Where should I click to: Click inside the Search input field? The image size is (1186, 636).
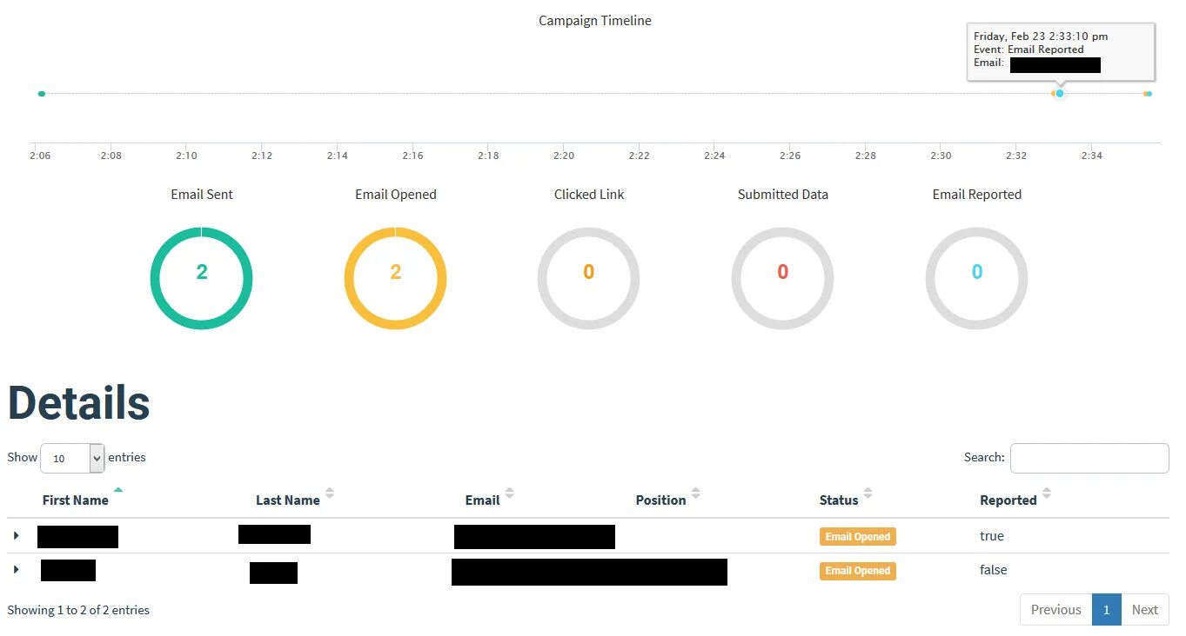(x=1089, y=458)
